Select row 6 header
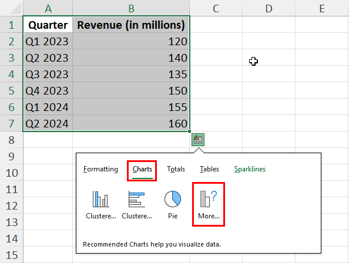349x263 pixels. click(x=11, y=107)
